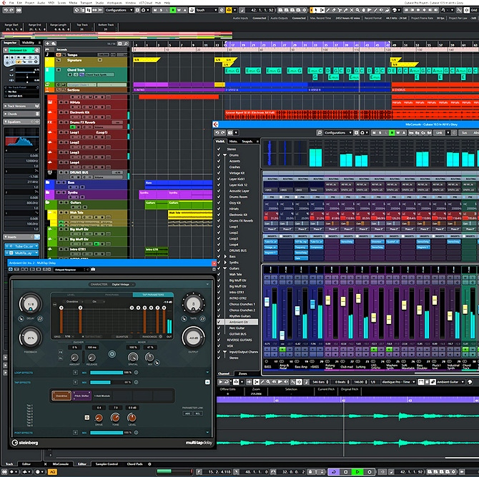Open the MixConsole Configurations dropdown
Screen dimensions: 479x477
click(x=338, y=132)
